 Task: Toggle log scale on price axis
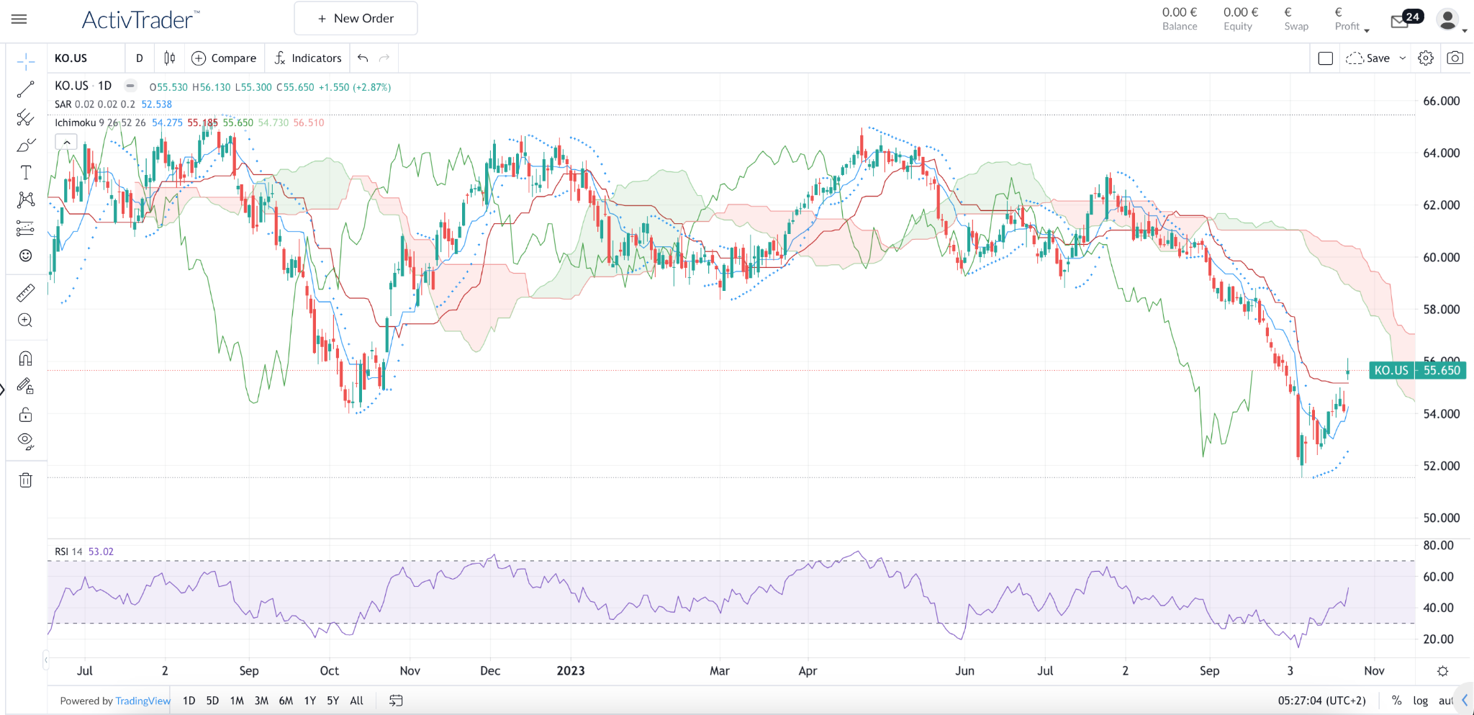coord(1420,701)
